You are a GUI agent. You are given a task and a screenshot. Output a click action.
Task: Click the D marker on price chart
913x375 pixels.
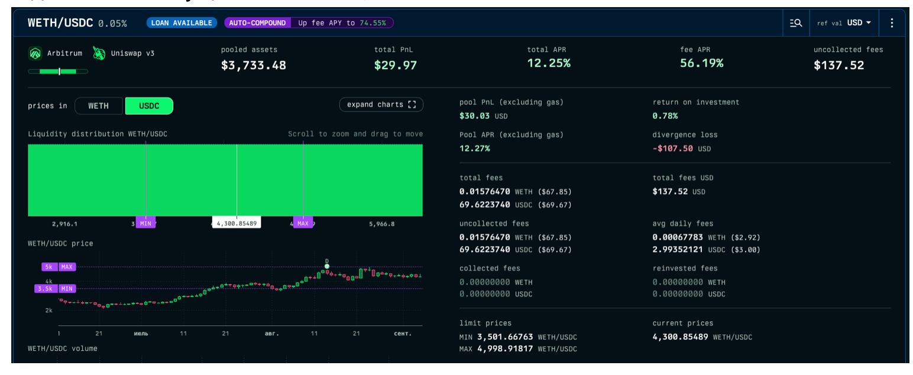(326, 266)
